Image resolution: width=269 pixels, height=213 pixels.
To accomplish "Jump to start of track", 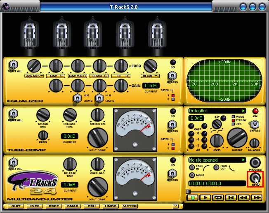I will (231, 198).
